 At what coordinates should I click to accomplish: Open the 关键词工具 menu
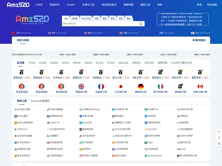88,5
